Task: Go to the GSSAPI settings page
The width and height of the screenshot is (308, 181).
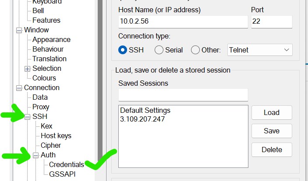Action: click(x=62, y=174)
